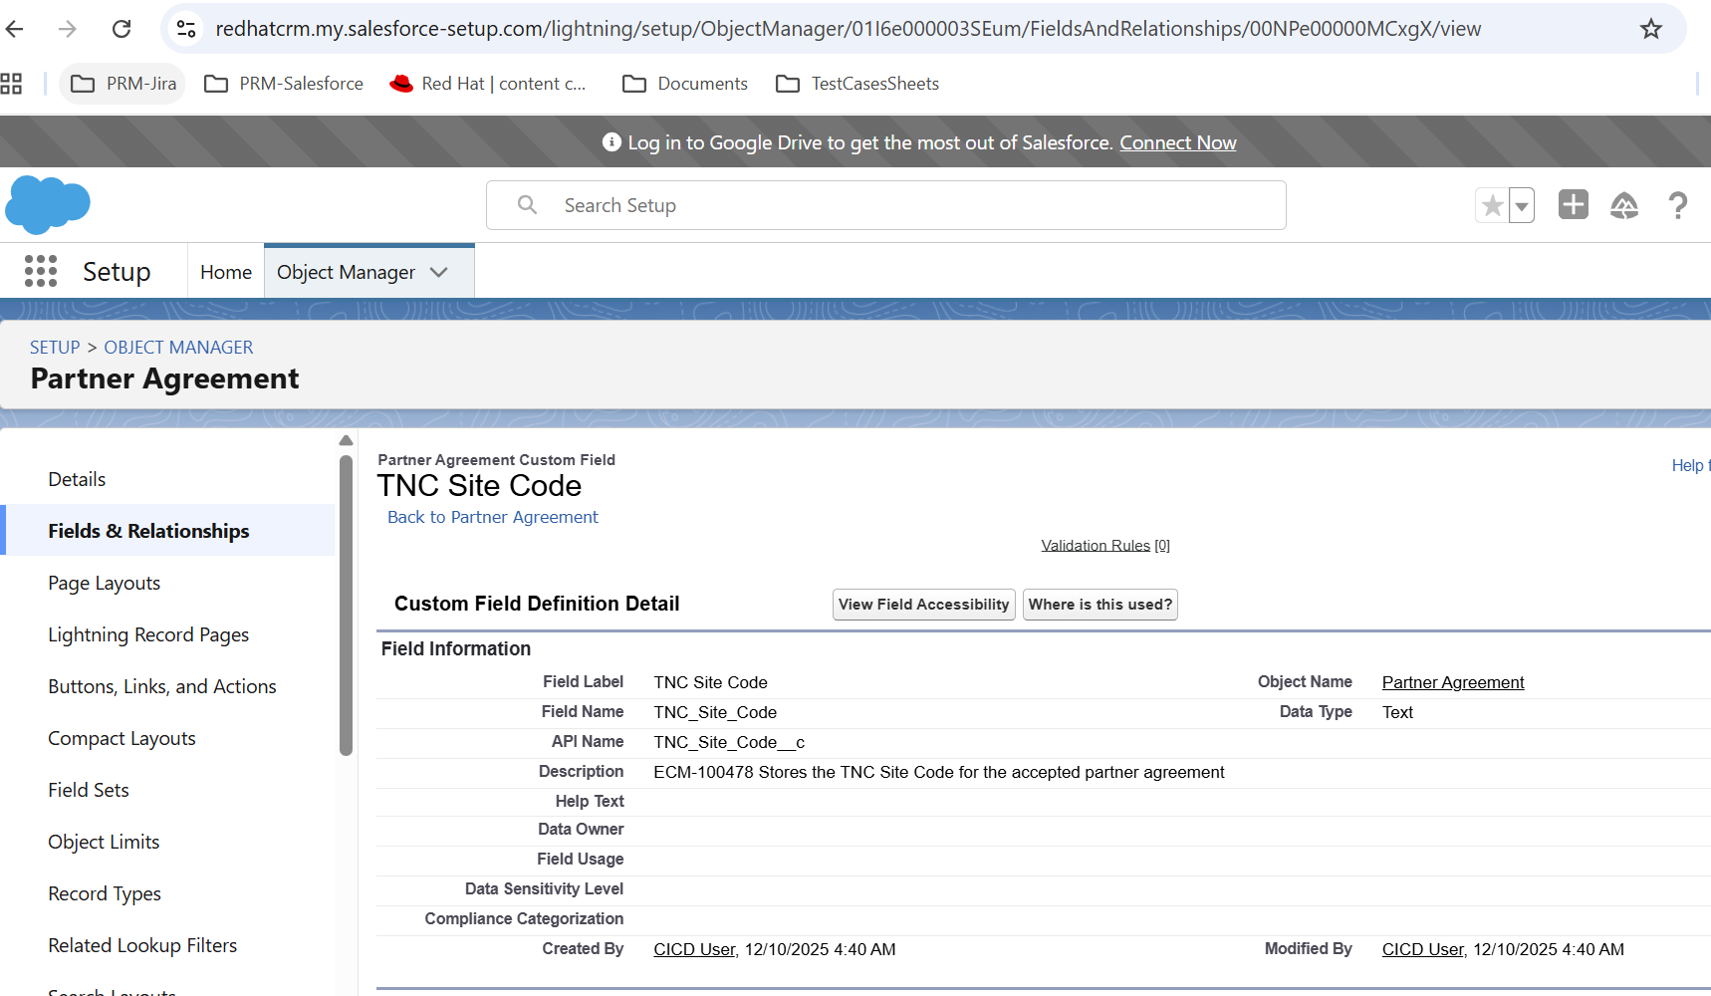Add page to favorites star icon
The height and width of the screenshot is (996, 1711).
tap(1492, 206)
